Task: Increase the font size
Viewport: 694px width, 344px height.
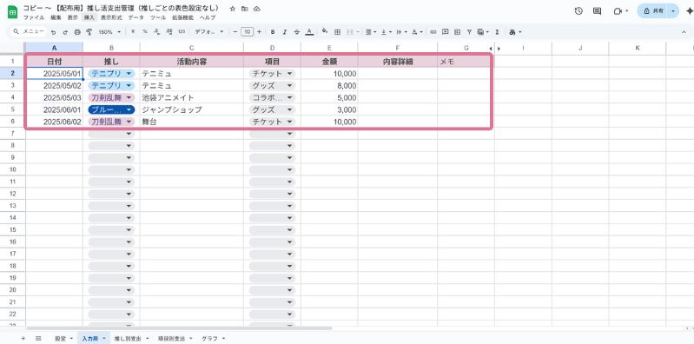Action: pyautogui.click(x=259, y=32)
